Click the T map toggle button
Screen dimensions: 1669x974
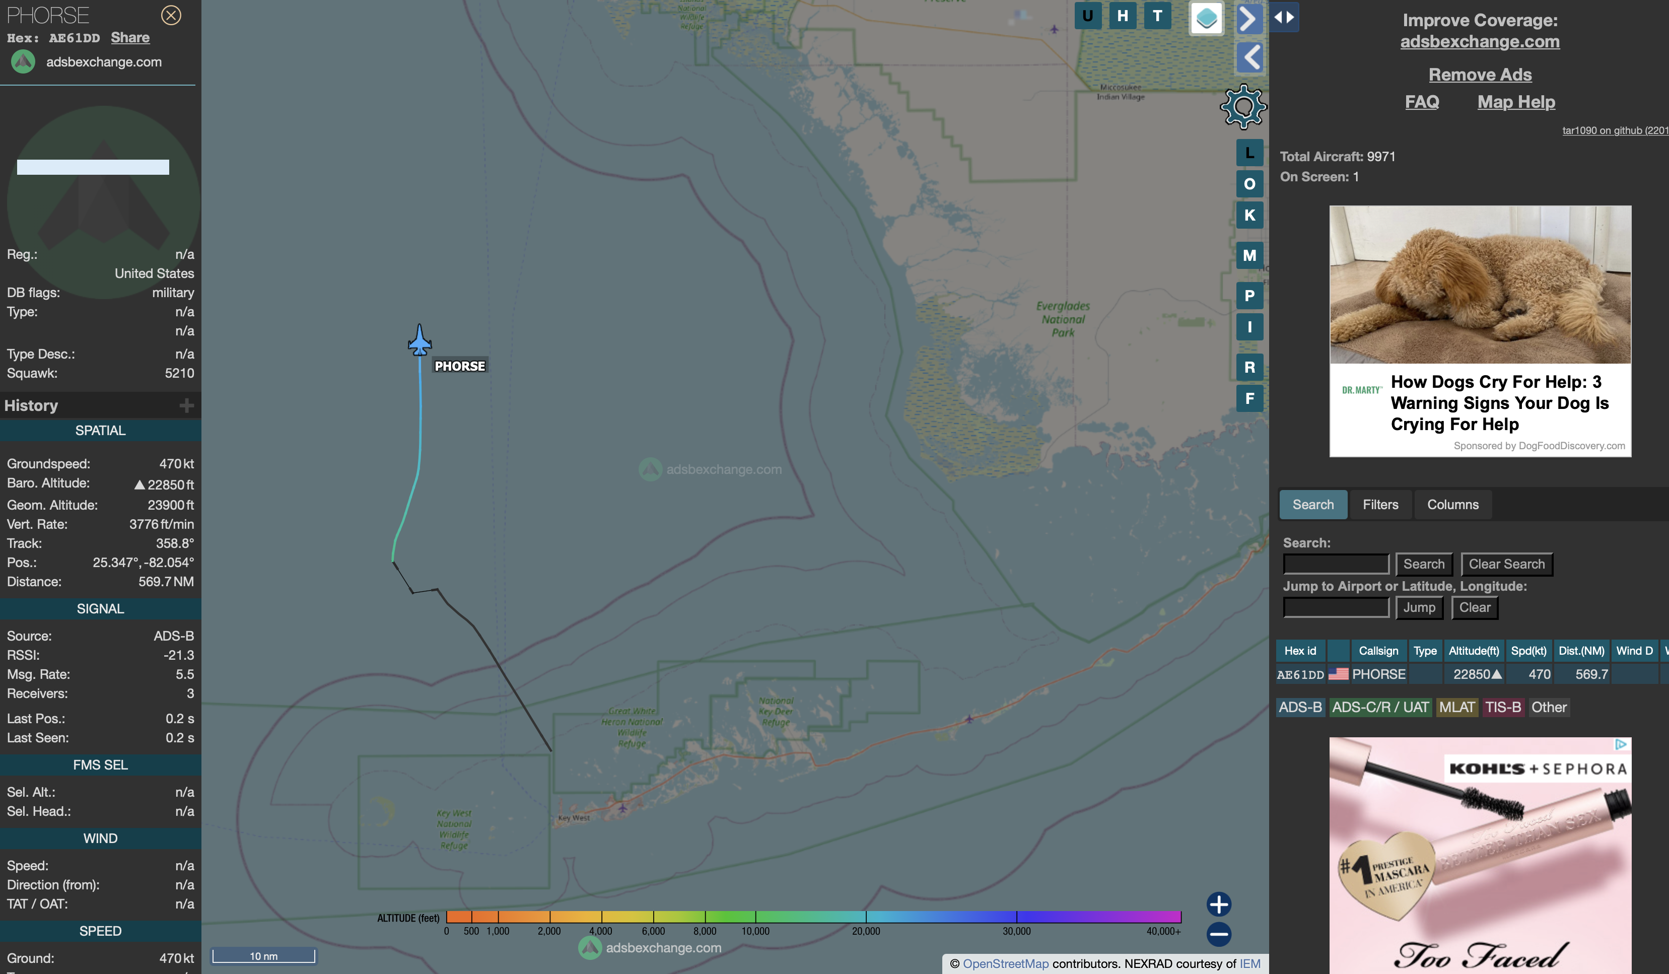pos(1157,16)
